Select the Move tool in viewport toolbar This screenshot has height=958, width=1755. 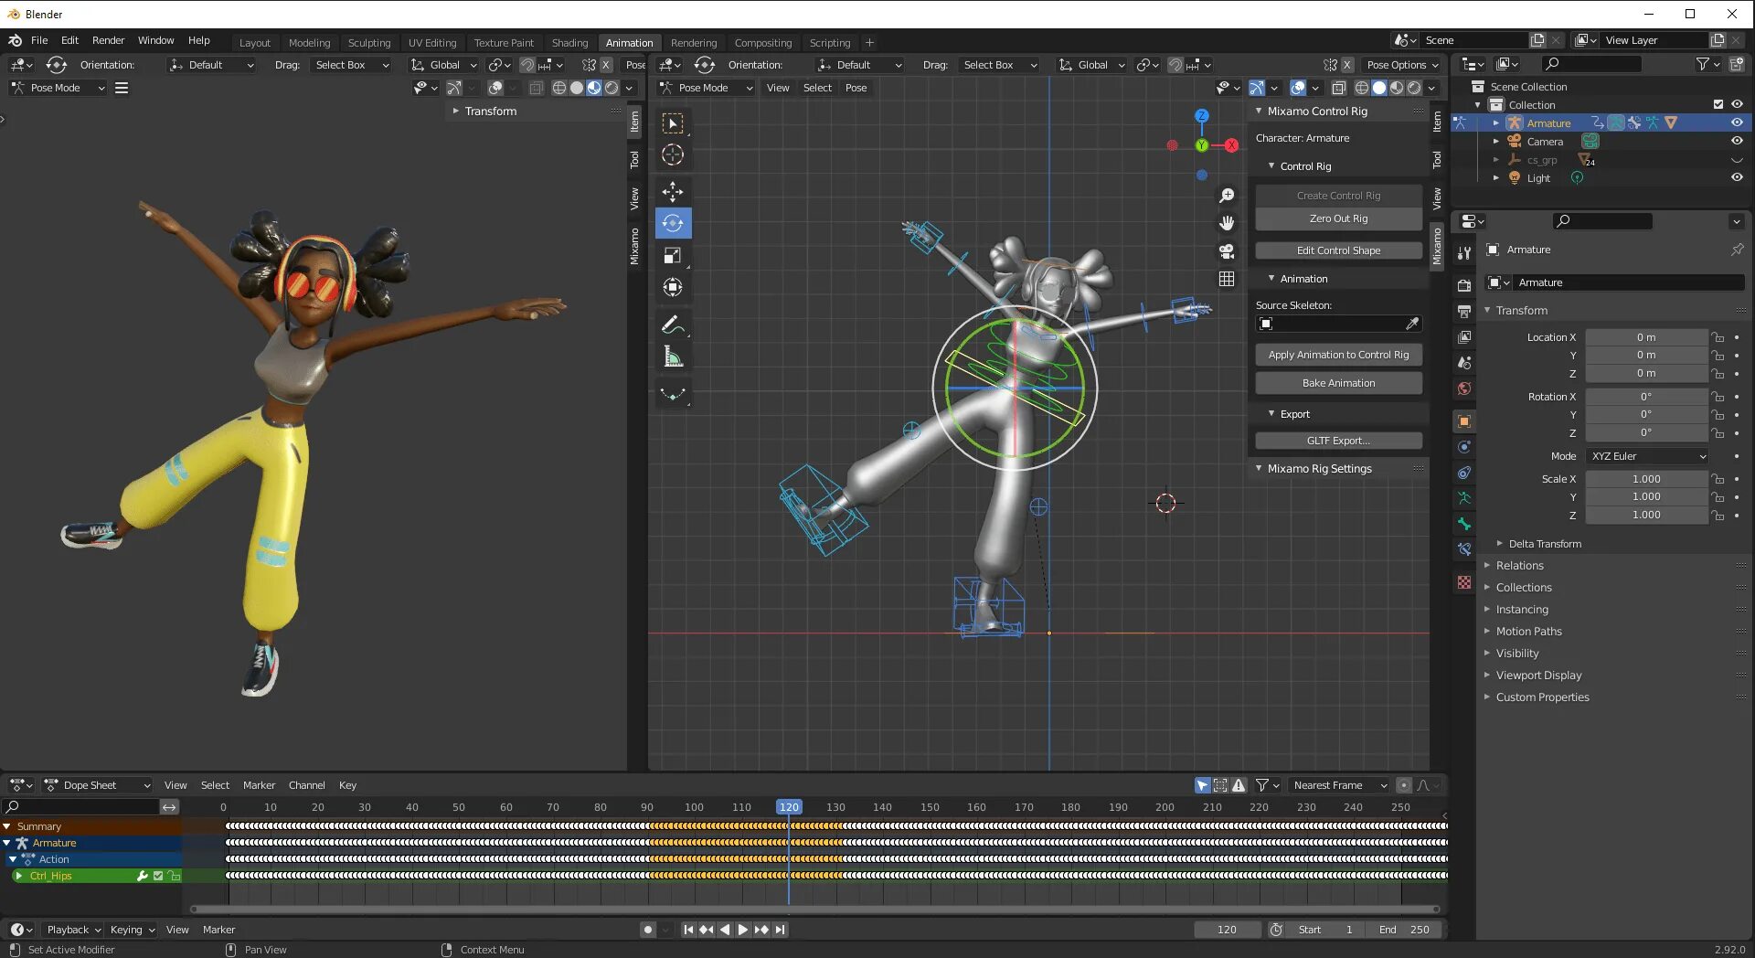[x=673, y=191]
